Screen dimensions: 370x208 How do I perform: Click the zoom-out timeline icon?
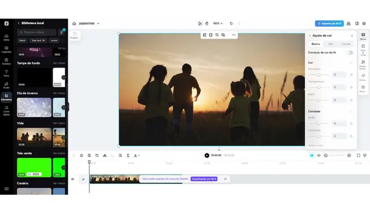(326, 155)
